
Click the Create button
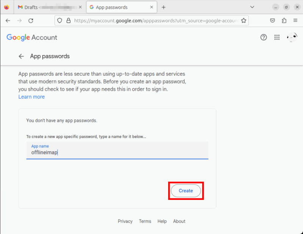[x=186, y=191]
